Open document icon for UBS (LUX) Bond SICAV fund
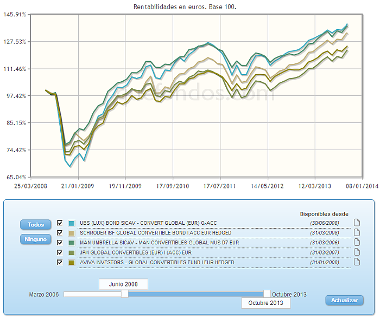Screen dimensions: 380x319 (357, 222)
